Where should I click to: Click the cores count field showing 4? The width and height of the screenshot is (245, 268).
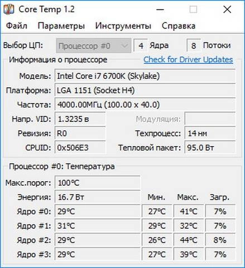tap(141, 45)
